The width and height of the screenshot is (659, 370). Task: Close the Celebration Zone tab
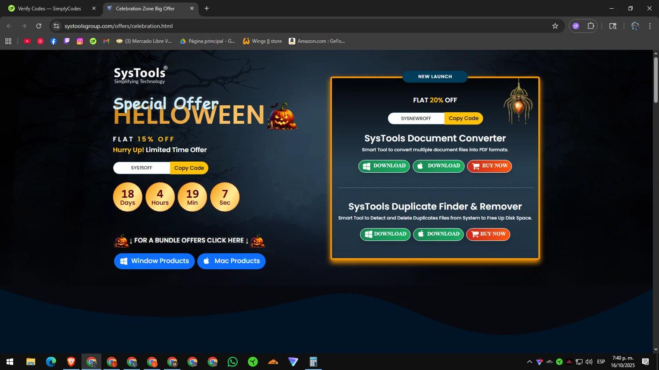pos(192,8)
